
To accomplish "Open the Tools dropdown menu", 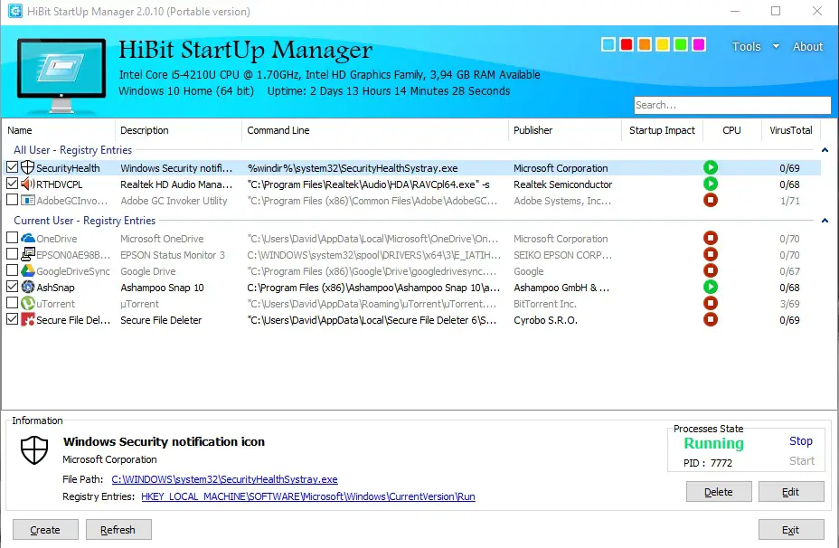I will coord(754,47).
